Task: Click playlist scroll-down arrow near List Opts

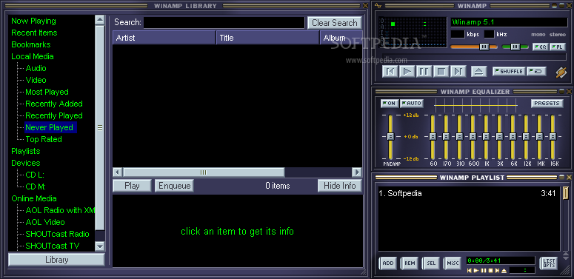Action: point(566,258)
